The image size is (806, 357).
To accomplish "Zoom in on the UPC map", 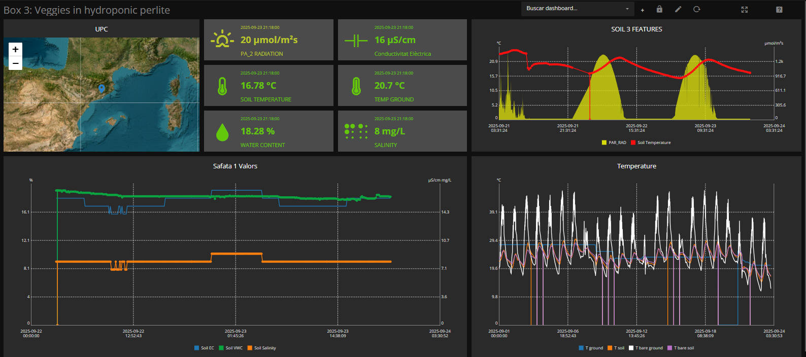I will click(15, 49).
